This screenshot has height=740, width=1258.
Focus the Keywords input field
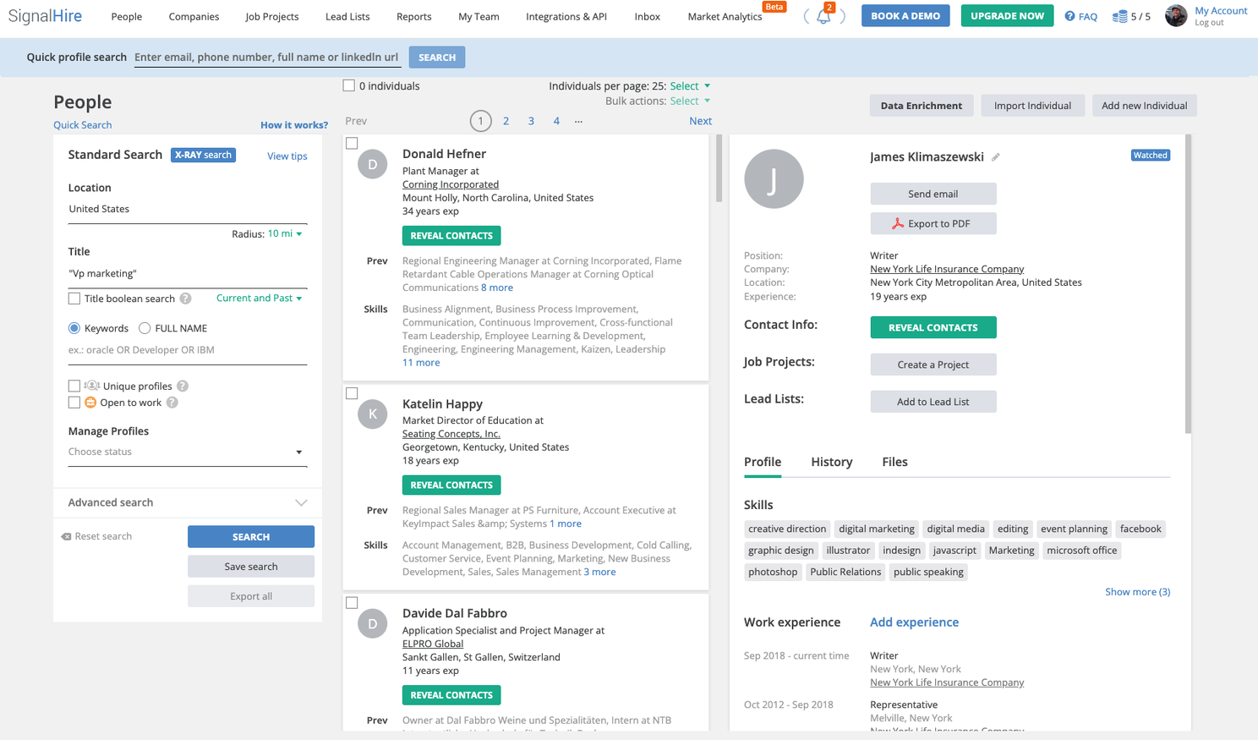tap(188, 350)
